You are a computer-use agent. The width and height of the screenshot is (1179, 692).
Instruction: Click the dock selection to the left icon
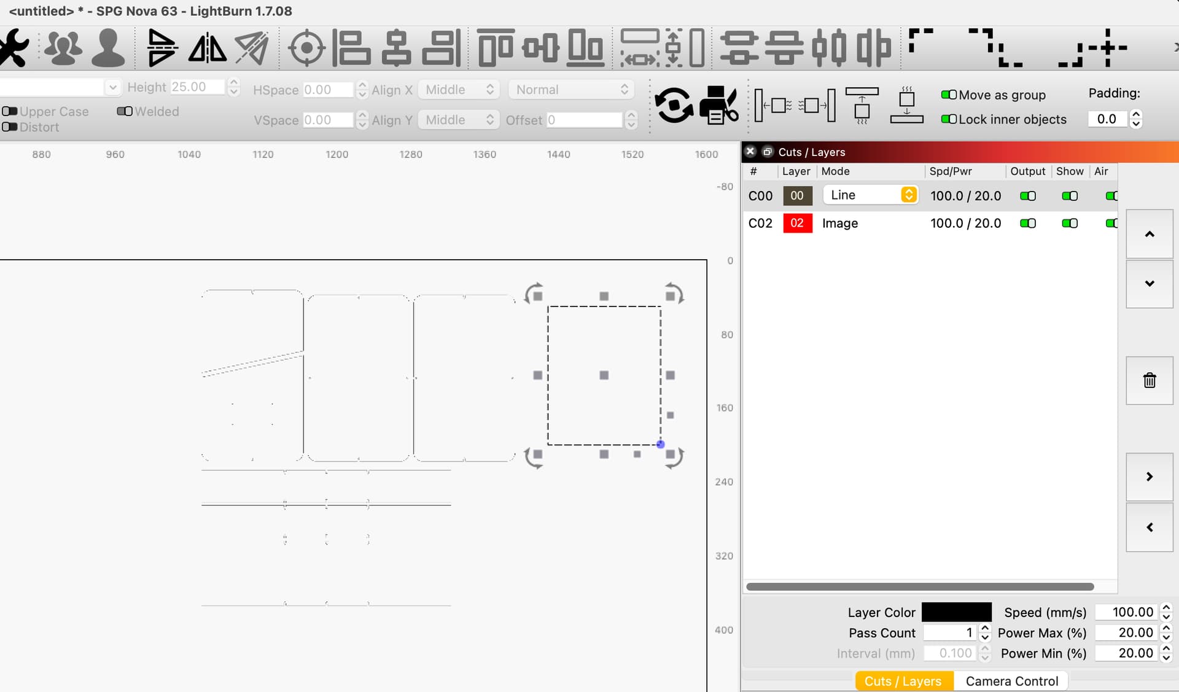772,105
